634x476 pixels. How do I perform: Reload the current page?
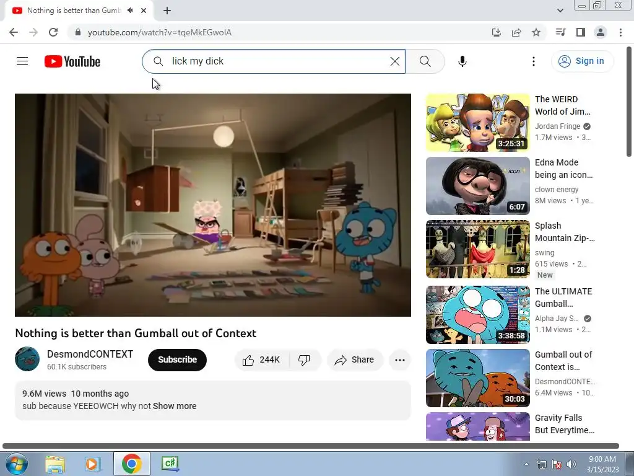pyautogui.click(x=53, y=32)
